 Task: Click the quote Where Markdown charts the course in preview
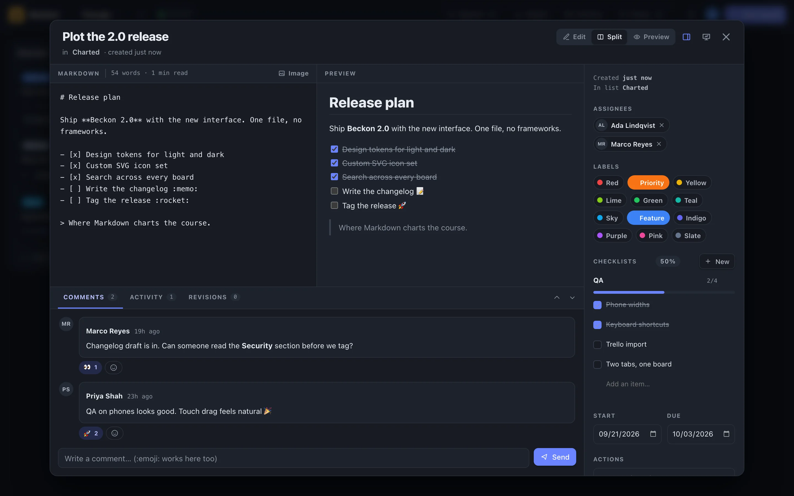click(403, 228)
